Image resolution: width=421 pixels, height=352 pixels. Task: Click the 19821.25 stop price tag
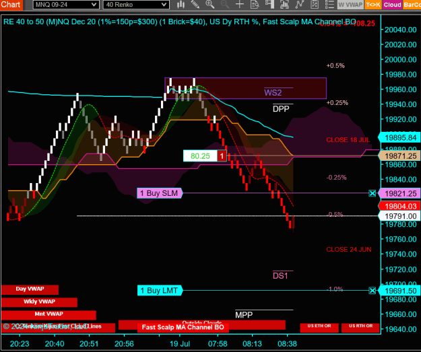399,193
